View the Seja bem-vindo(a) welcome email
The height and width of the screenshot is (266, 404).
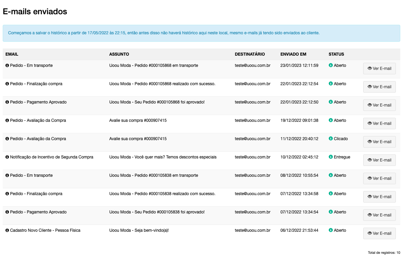379,233
